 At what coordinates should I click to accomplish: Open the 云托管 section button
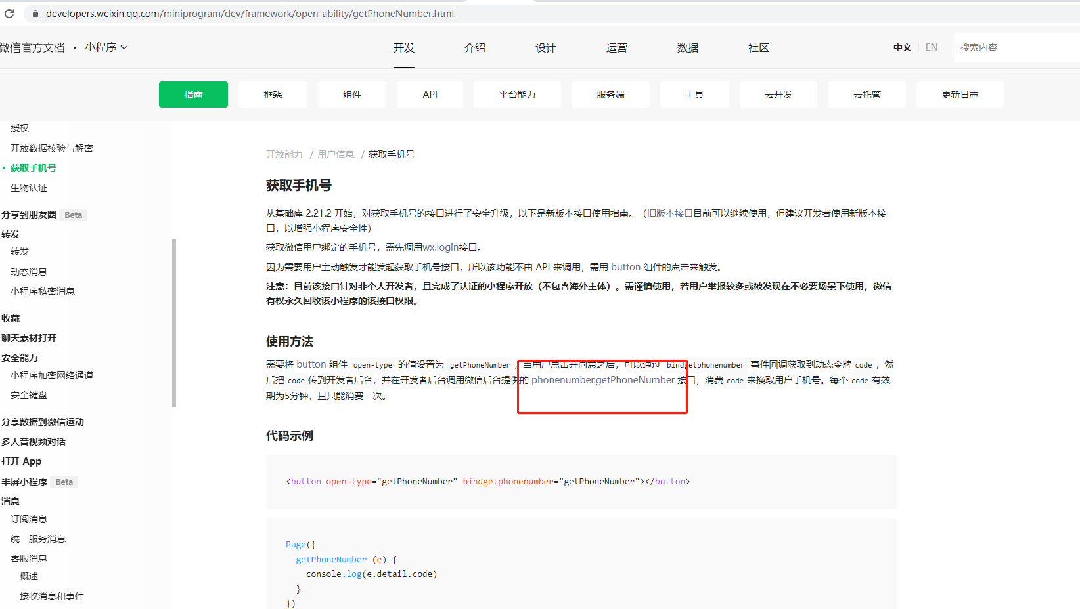tap(866, 94)
